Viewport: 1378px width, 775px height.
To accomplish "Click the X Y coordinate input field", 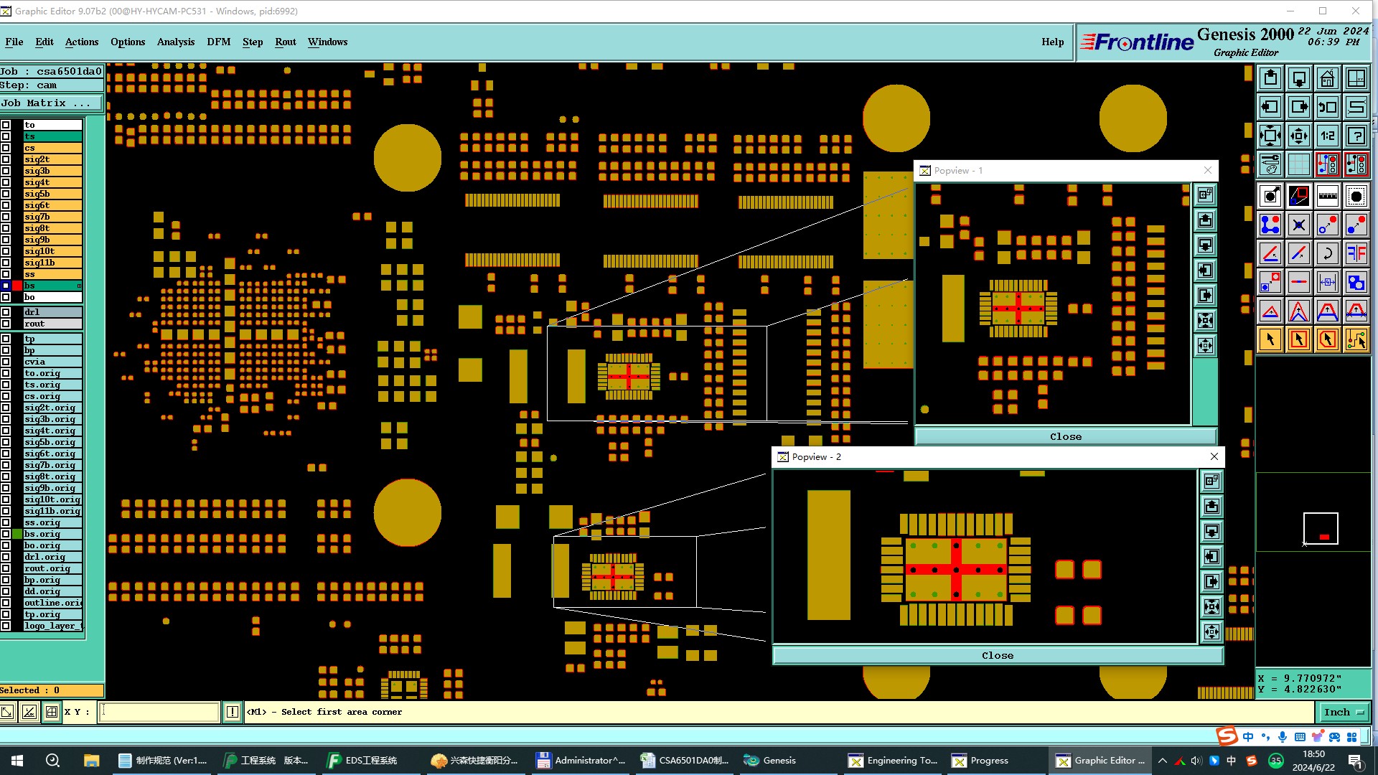I will (x=159, y=712).
